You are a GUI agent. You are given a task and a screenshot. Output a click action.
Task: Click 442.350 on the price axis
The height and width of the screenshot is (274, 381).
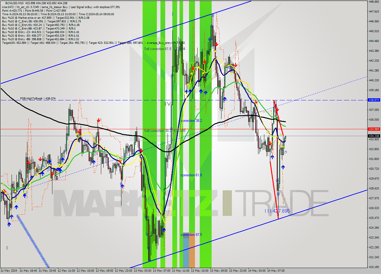[x=374, y=60]
